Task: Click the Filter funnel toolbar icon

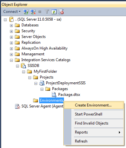Action: 47,12
